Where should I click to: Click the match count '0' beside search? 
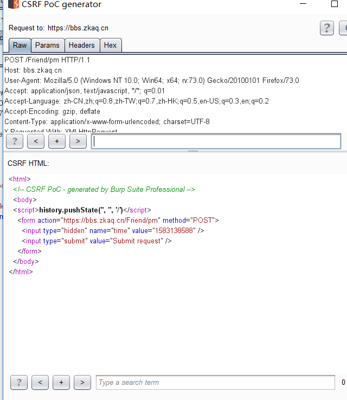tap(343, 382)
